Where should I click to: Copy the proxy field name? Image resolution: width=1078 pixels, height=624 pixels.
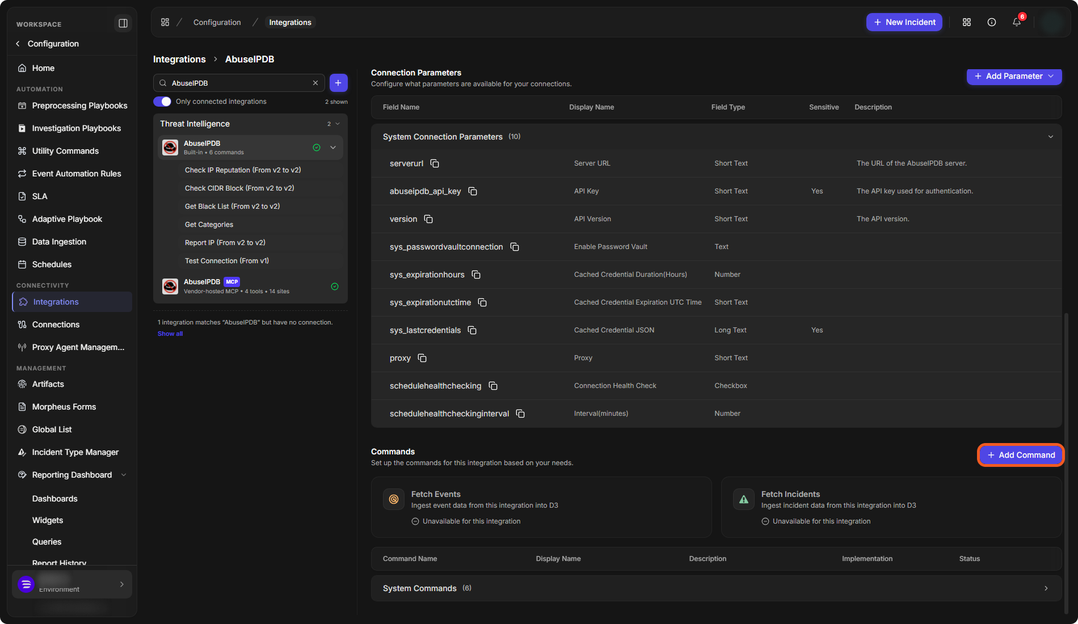422,358
